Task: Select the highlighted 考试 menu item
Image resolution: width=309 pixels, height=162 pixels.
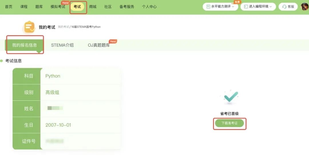Action: [77, 7]
